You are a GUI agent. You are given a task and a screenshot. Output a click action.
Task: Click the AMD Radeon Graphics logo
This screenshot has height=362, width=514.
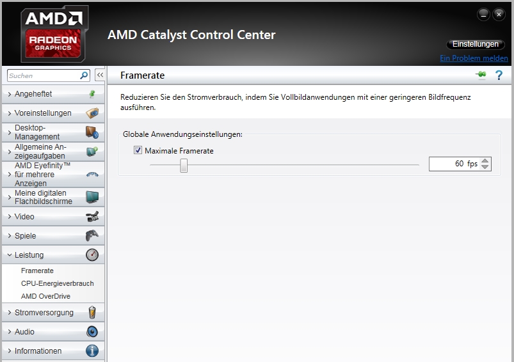click(54, 34)
